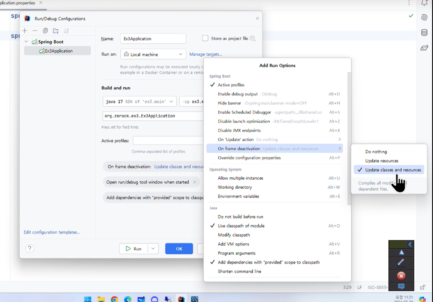Enable Do not build before run
This screenshot has height=302, width=433.
(275, 217)
